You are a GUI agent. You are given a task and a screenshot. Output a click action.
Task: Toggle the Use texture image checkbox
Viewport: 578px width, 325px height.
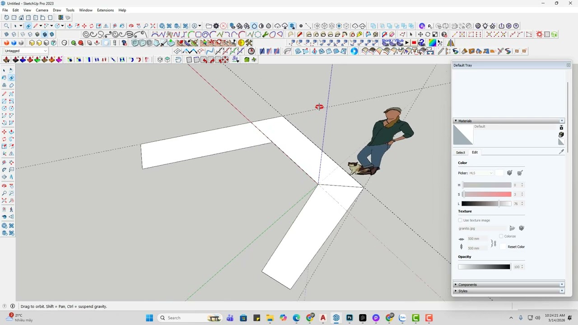[x=460, y=220]
